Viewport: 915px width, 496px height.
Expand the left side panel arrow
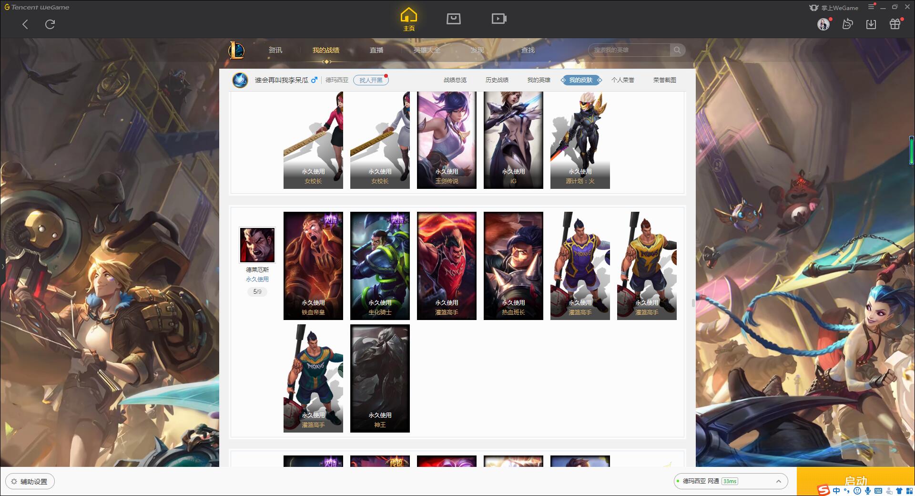tap(2, 266)
